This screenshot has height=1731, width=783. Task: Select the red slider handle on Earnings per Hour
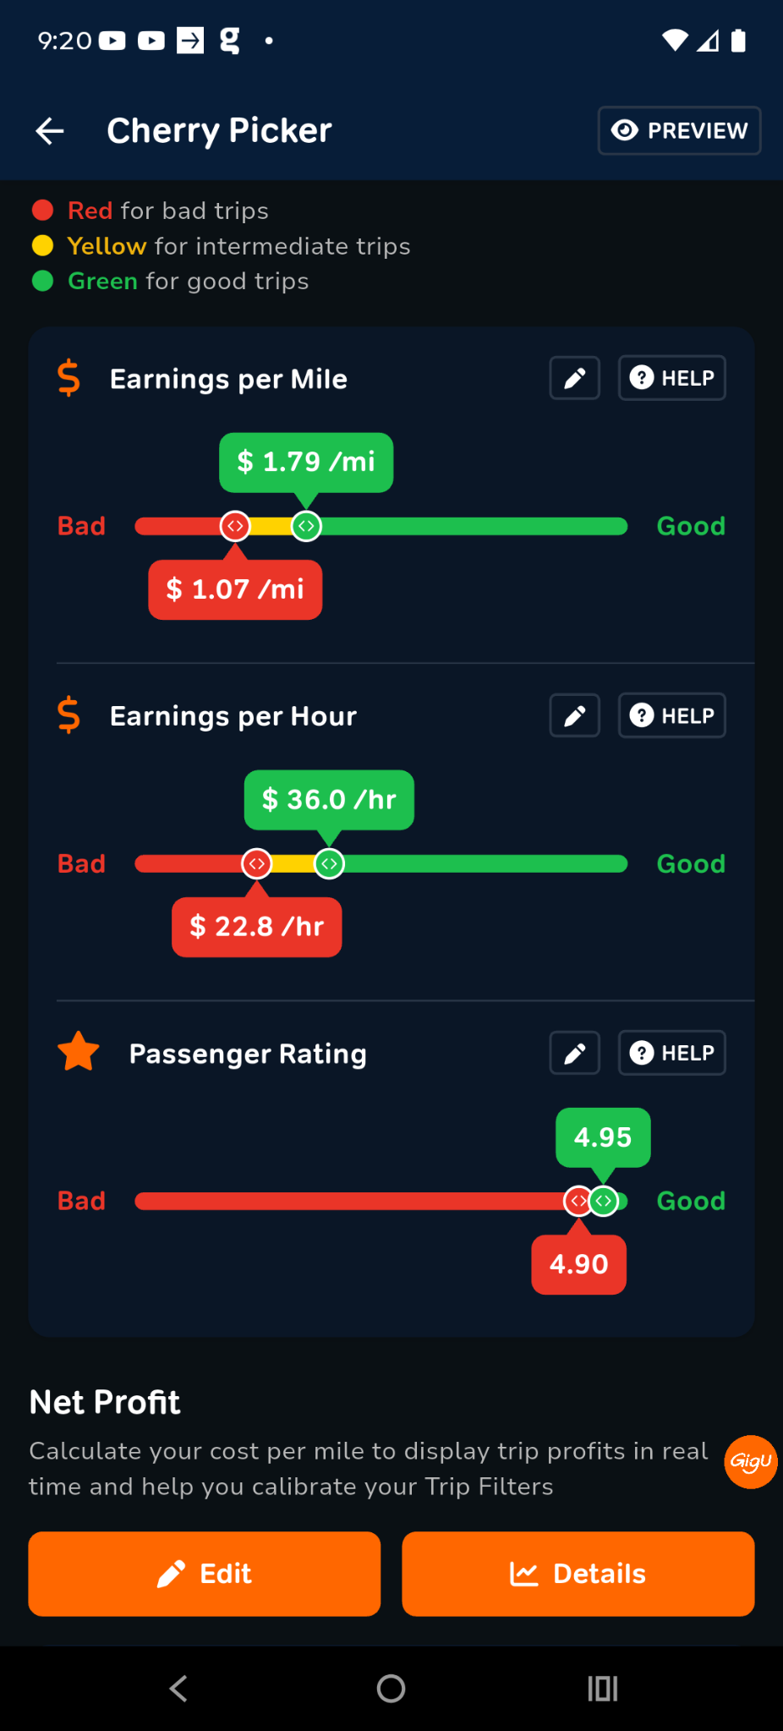[257, 863]
